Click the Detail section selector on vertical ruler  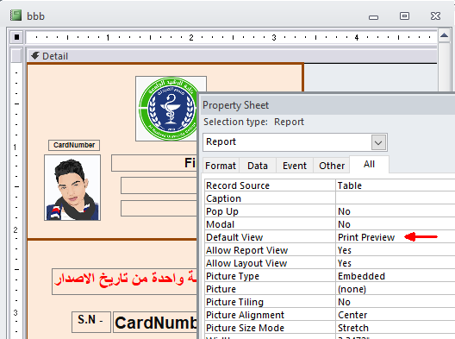click(x=16, y=56)
